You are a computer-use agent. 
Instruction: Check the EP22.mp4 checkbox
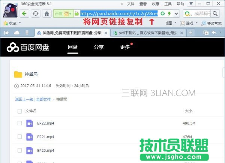19,123
